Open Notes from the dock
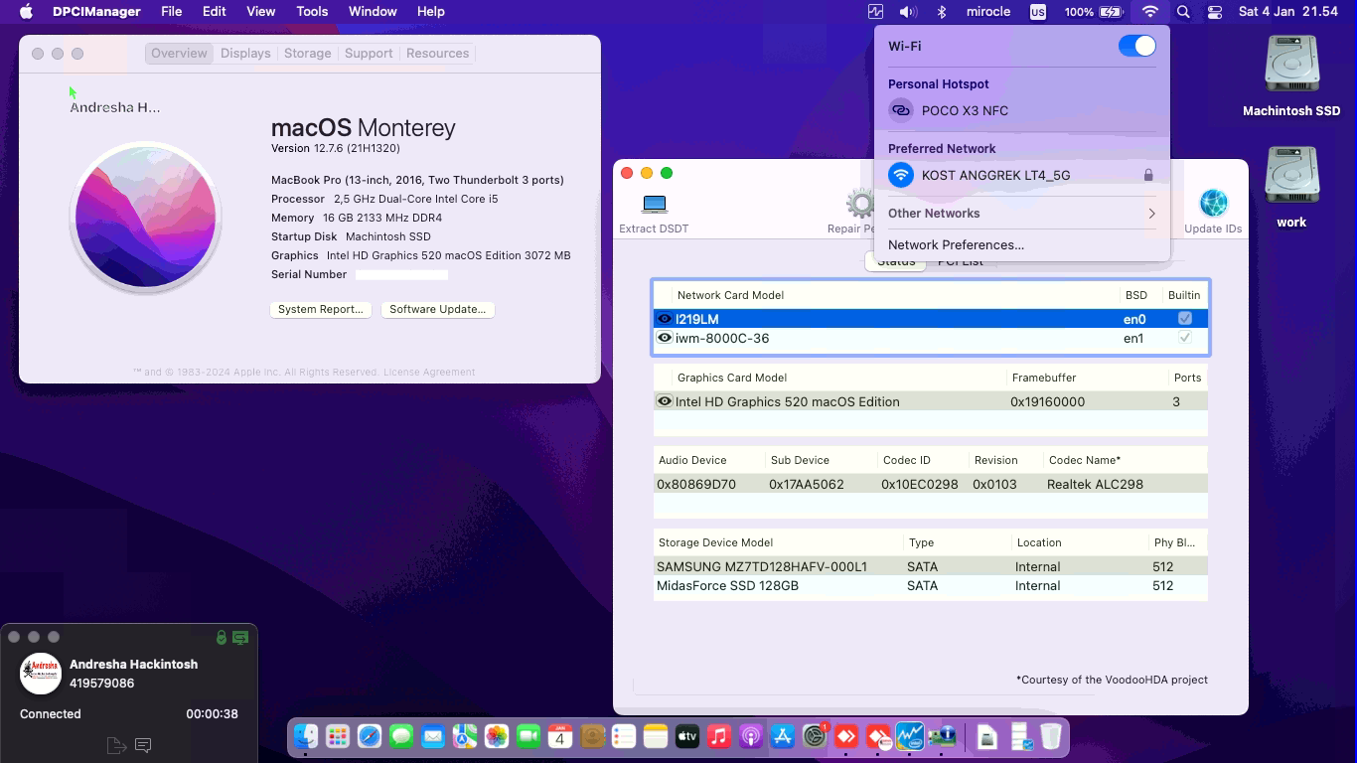Viewport: 1357px width, 763px height. (x=656, y=736)
